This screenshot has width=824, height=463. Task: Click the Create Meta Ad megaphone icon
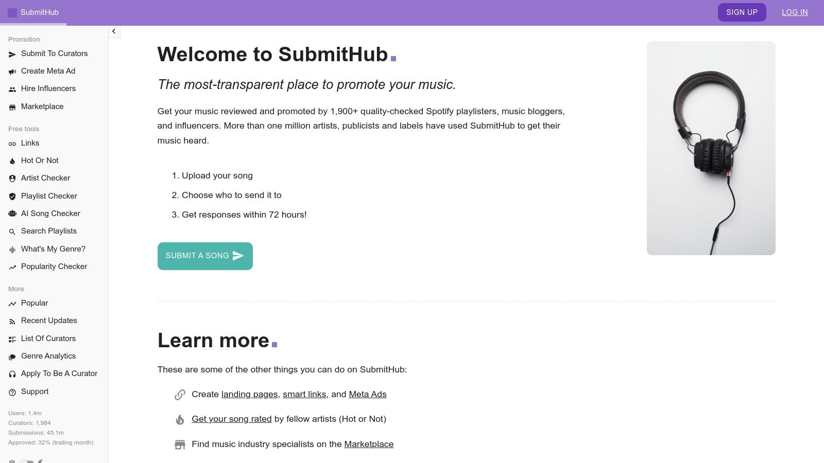(12, 71)
